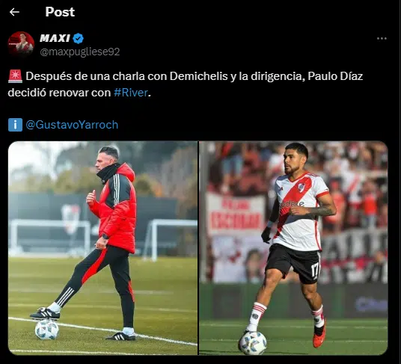
Task: Visit the @GustavoYarroch mention
Action: 72,125
